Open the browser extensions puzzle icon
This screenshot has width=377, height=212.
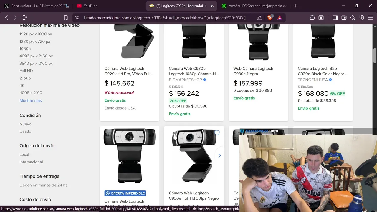(x=312, y=18)
